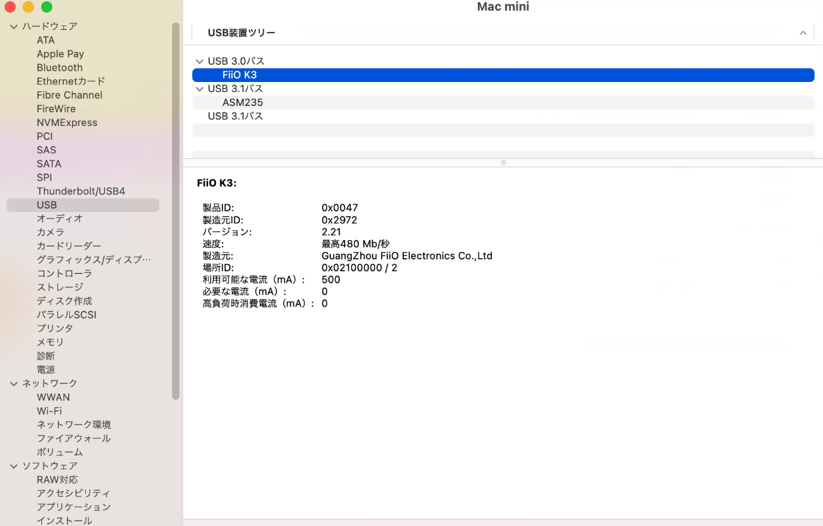
Task: Click the sidebar vertical scrollbar
Action: click(176, 211)
